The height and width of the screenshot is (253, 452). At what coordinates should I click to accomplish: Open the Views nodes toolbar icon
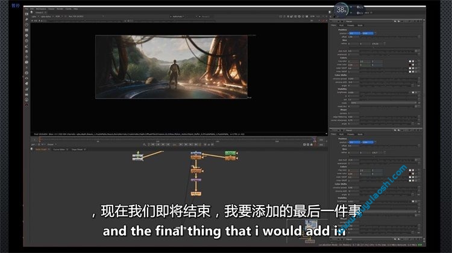[x=27, y=78]
